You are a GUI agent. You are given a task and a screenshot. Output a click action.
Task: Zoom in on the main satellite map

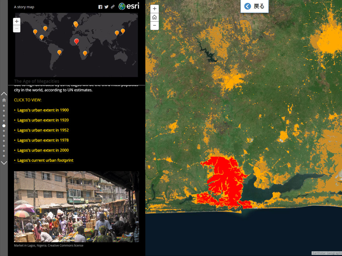coord(154,9)
